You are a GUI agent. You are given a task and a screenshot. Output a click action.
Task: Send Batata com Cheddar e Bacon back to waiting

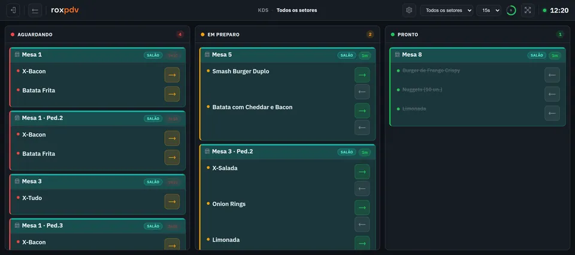362,127
